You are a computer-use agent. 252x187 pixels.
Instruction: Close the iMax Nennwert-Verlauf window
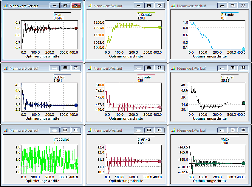[x=76, y=6]
